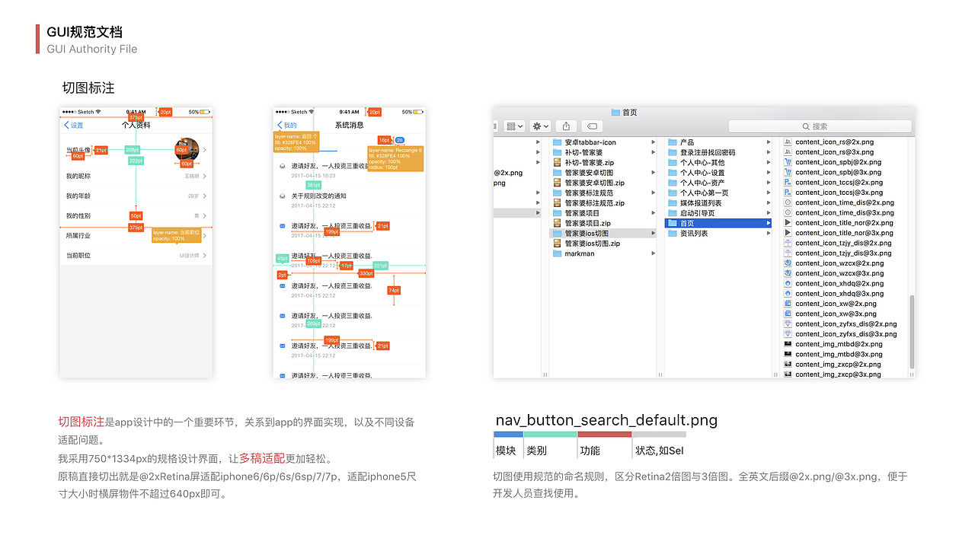Open the gear action menu in Finder toolbar
975x548 pixels.
pyautogui.click(x=541, y=126)
